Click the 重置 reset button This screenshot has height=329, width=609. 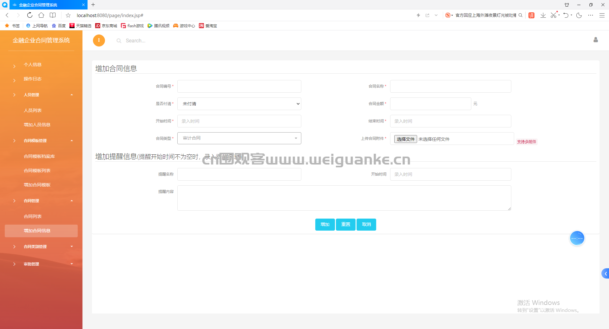click(x=345, y=225)
